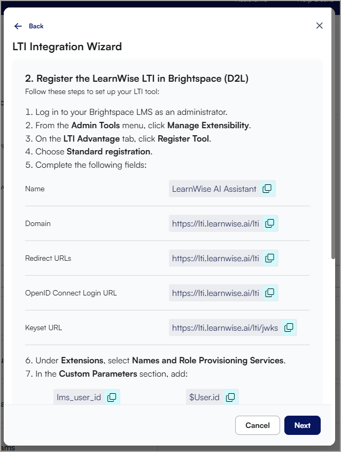Copy the Domain URL value

(270, 223)
